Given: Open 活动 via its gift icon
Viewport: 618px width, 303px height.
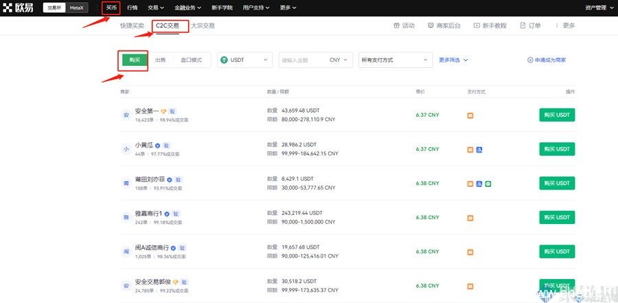Looking at the screenshot, I should pyautogui.click(x=397, y=25).
